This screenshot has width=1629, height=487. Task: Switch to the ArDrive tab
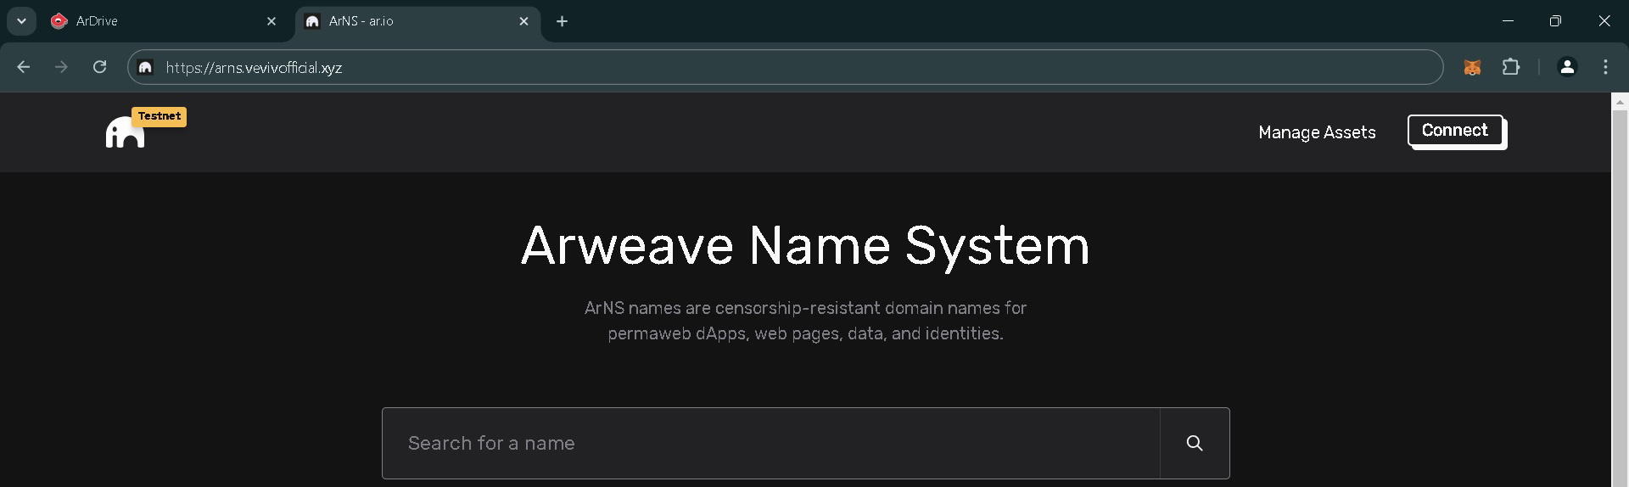tap(153, 21)
